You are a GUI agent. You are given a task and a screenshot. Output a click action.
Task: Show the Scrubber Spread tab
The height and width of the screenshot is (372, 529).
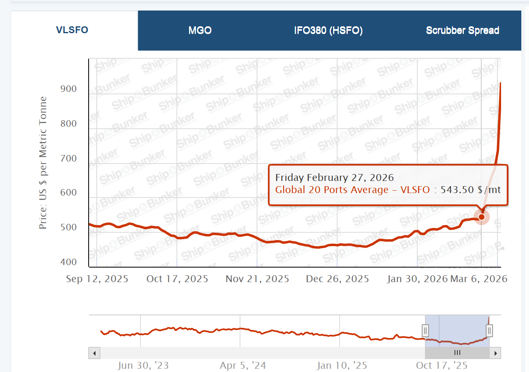(462, 31)
